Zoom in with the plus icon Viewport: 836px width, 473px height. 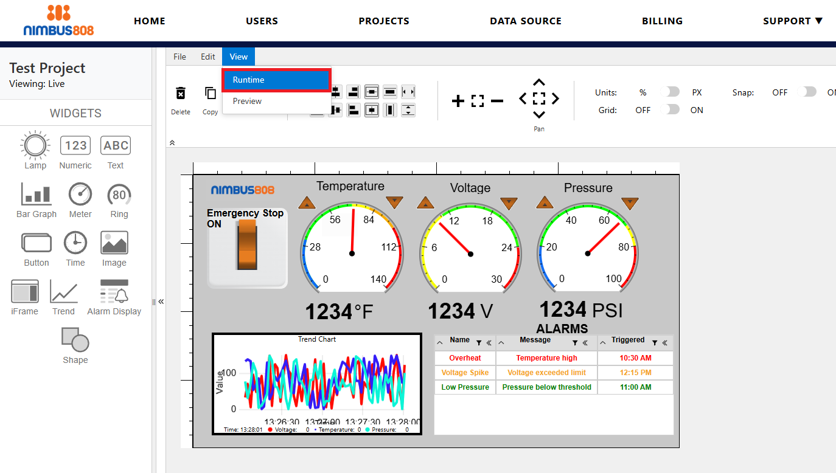pyautogui.click(x=458, y=101)
